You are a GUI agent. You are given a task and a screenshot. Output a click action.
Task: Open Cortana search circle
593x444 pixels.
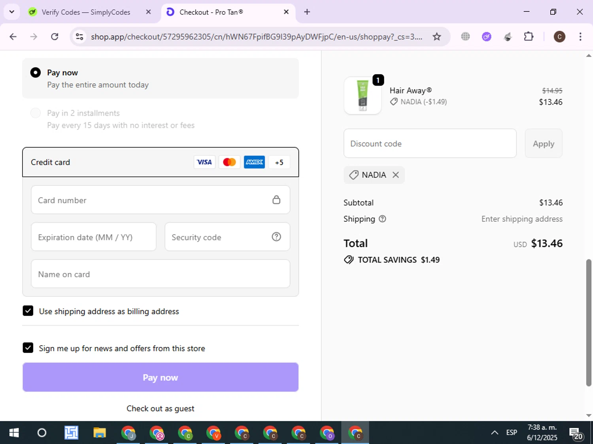(x=42, y=433)
